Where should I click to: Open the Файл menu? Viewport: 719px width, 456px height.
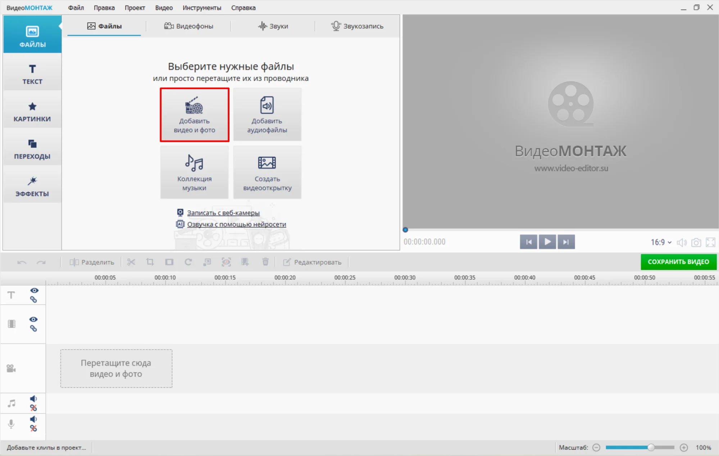76,8
